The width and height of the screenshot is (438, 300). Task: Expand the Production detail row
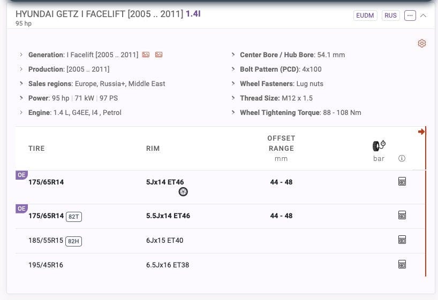pos(21,69)
